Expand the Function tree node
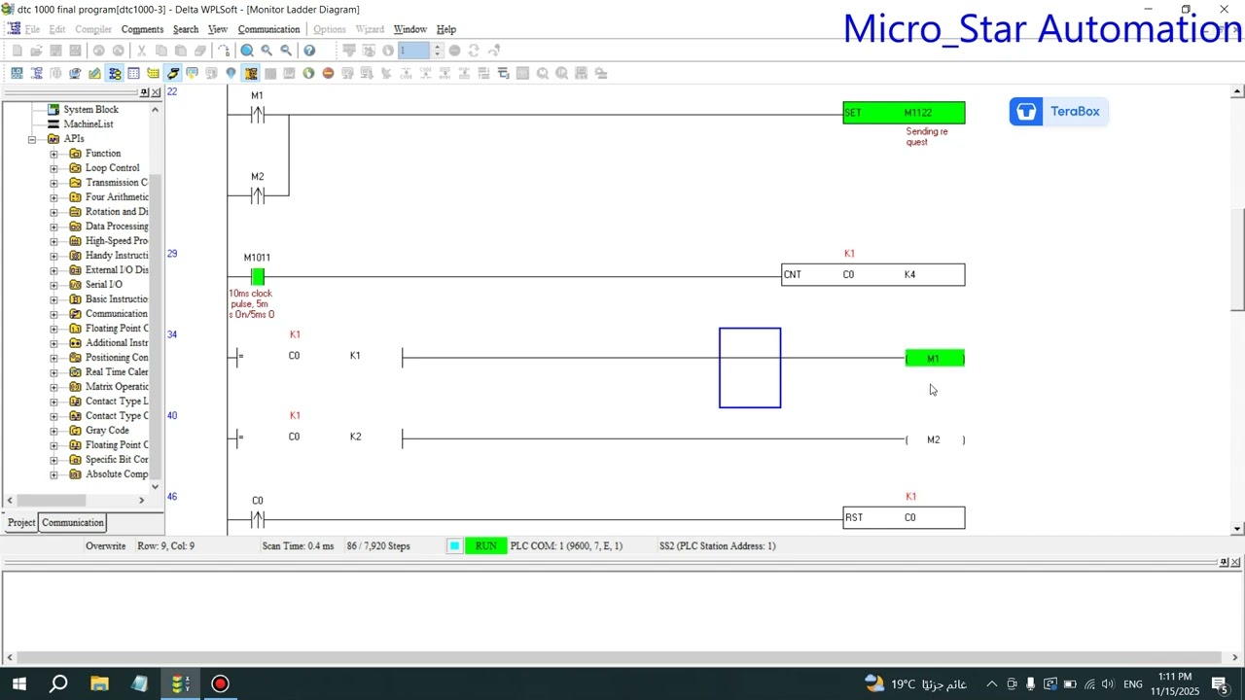This screenshot has height=700, width=1245. pyautogui.click(x=53, y=154)
